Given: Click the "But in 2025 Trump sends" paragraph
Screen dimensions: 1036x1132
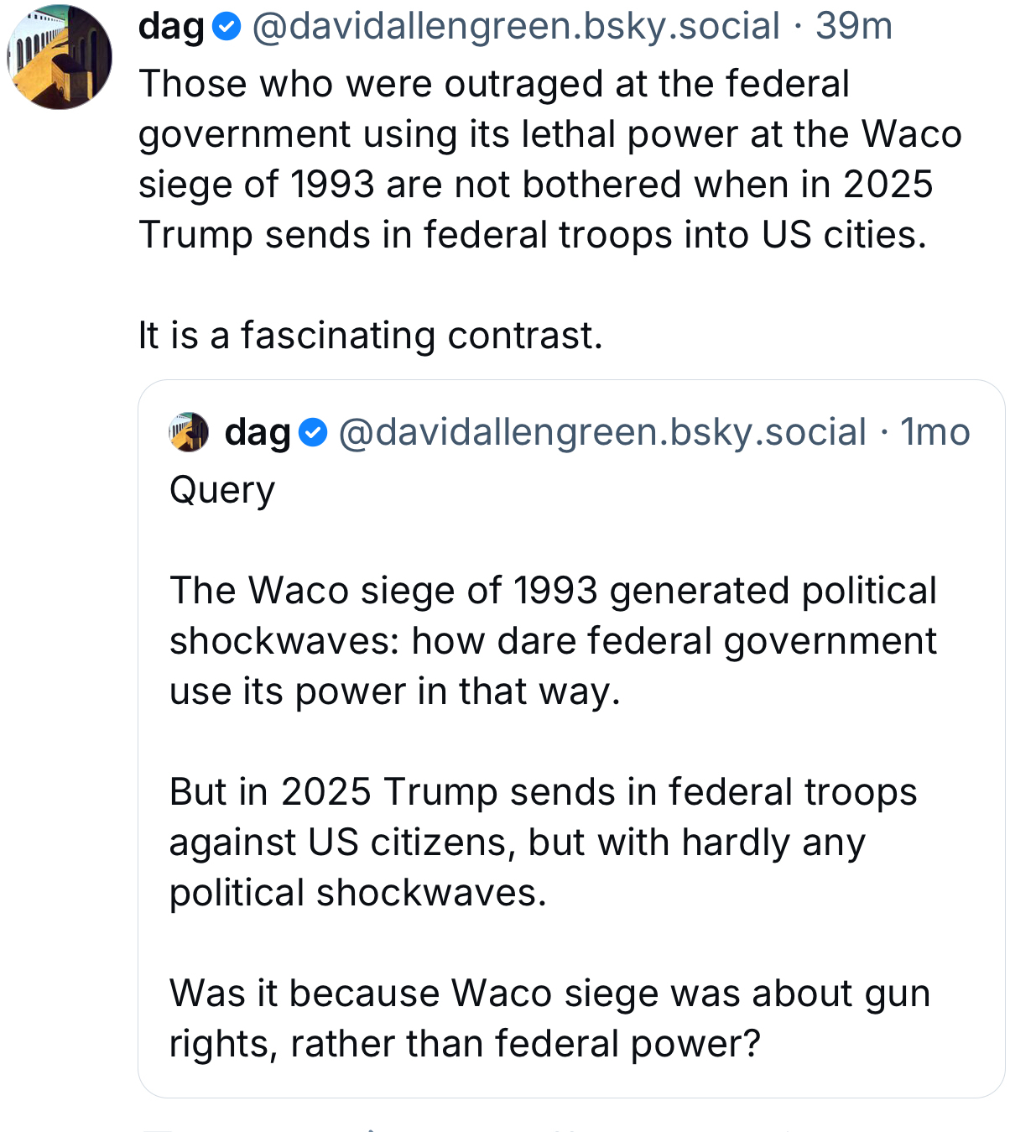Looking at the screenshot, I should 543,792.
